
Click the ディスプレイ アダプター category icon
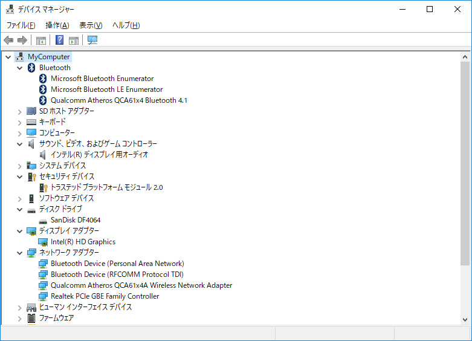coord(31,231)
